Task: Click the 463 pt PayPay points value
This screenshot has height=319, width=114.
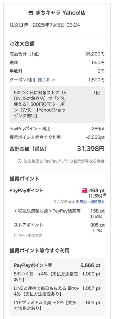Action: tap(97, 191)
